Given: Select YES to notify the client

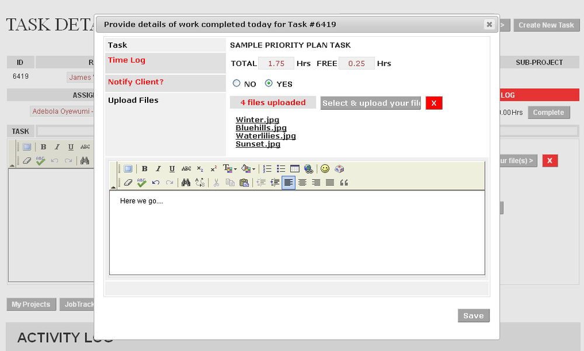Looking at the screenshot, I should click(267, 83).
